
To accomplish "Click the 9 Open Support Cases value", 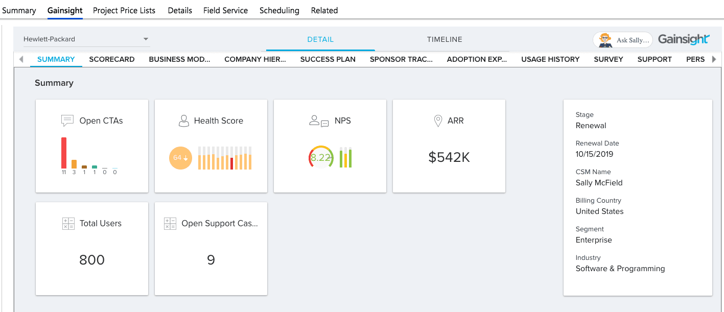I will [x=211, y=260].
